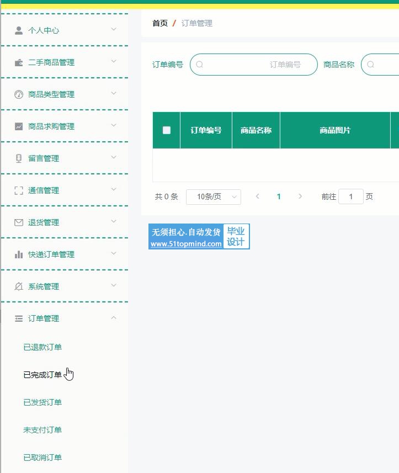Image resolution: width=399 pixels, height=473 pixels.
Task: Expand the 退货管理 chevron
Action: (114, 221)
